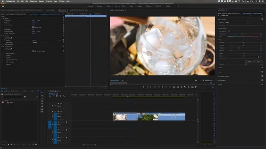Toggle Creative section checkbox in Lumetri panel
Screen dimensions: 266x149
click(x=262, y=67)
